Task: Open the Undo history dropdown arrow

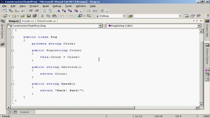Action: (66, 16)
